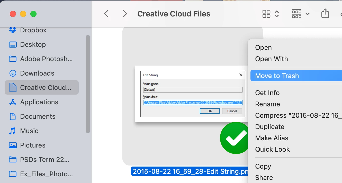Open Documents from the sidebar
342x183 pixels.
tap(38, 116)
